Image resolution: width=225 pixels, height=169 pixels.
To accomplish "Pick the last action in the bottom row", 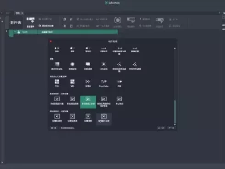I will pos(104,118).
